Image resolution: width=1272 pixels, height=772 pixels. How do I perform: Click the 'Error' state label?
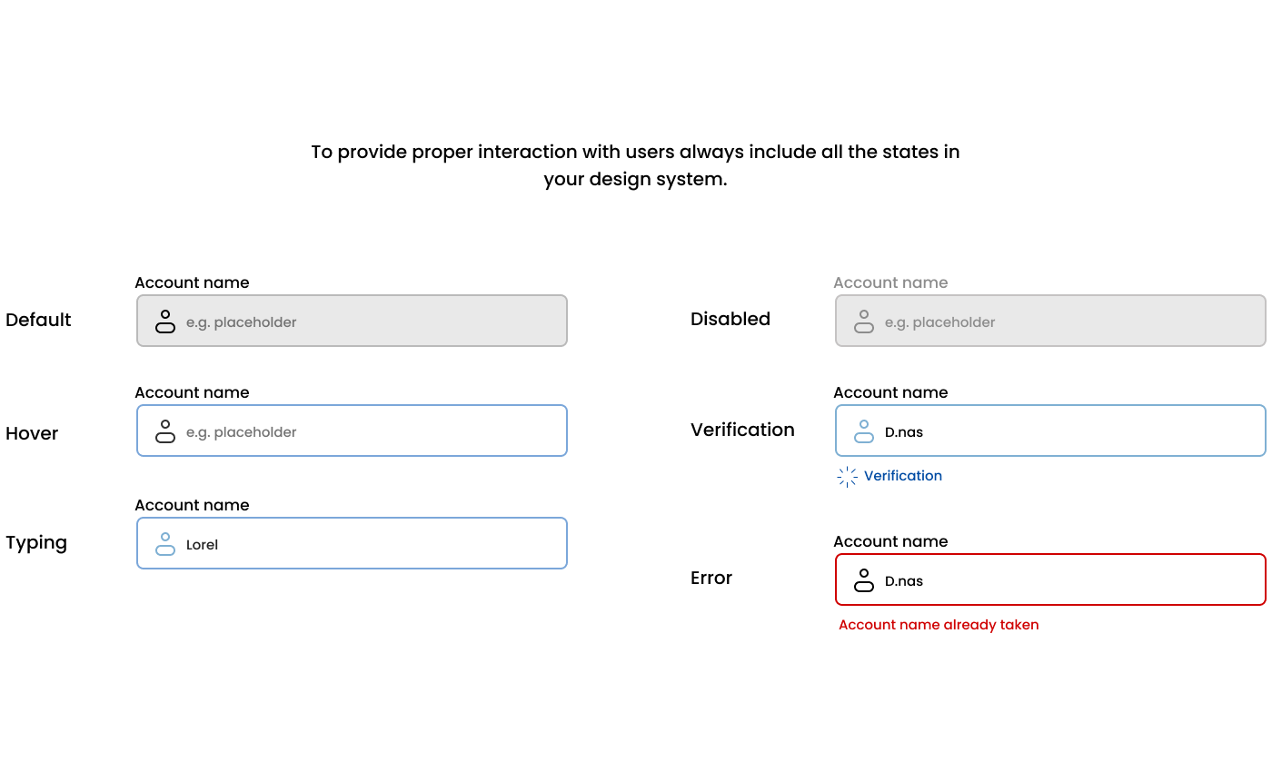711,578
